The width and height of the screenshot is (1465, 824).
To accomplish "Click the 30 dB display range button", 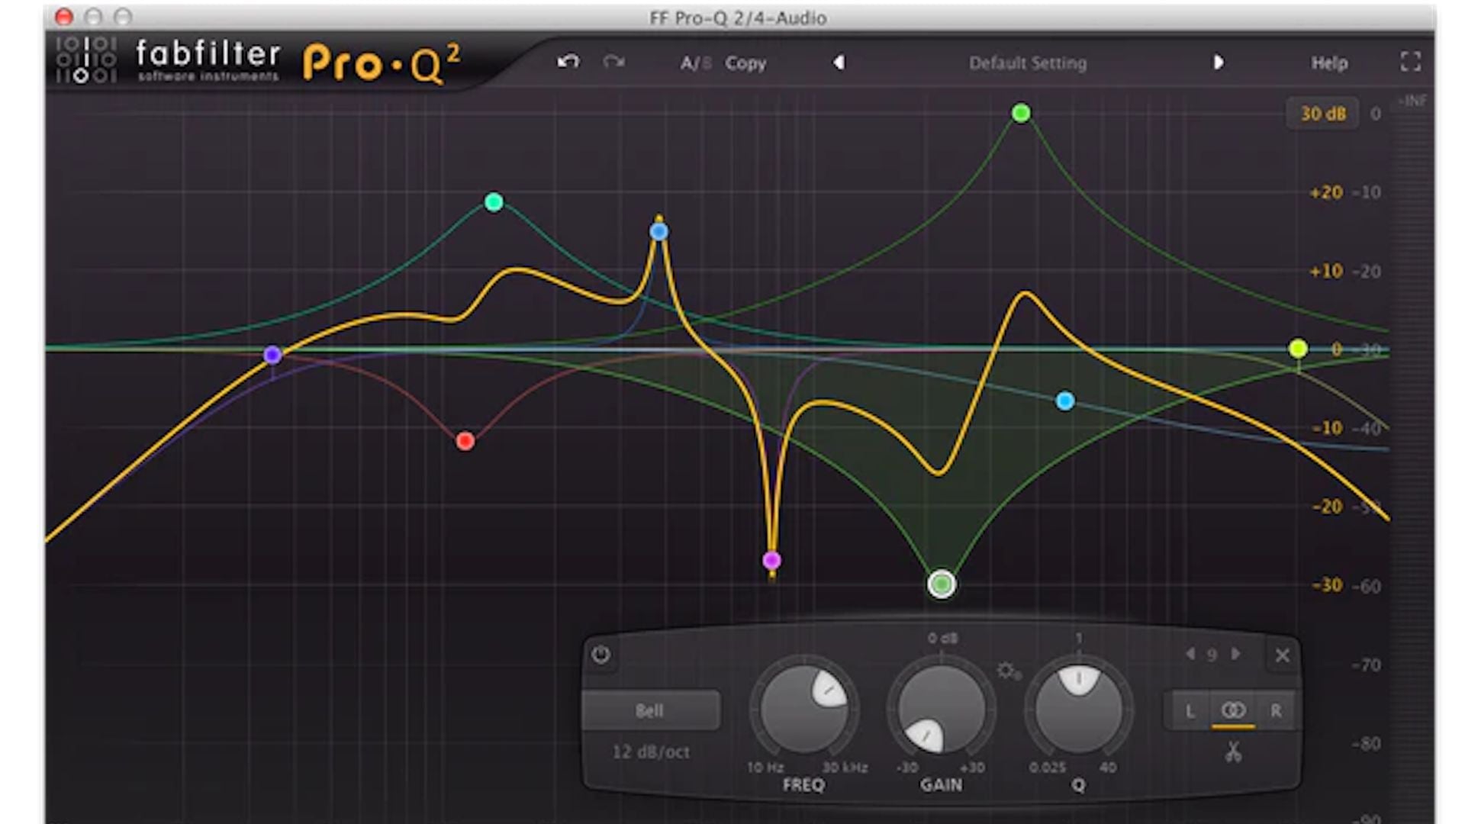I will coord(1322,113).
